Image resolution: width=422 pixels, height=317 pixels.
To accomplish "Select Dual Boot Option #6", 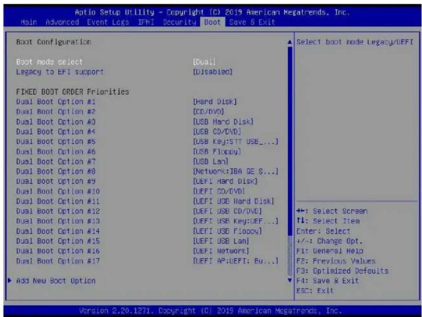I will click(56, 152).
